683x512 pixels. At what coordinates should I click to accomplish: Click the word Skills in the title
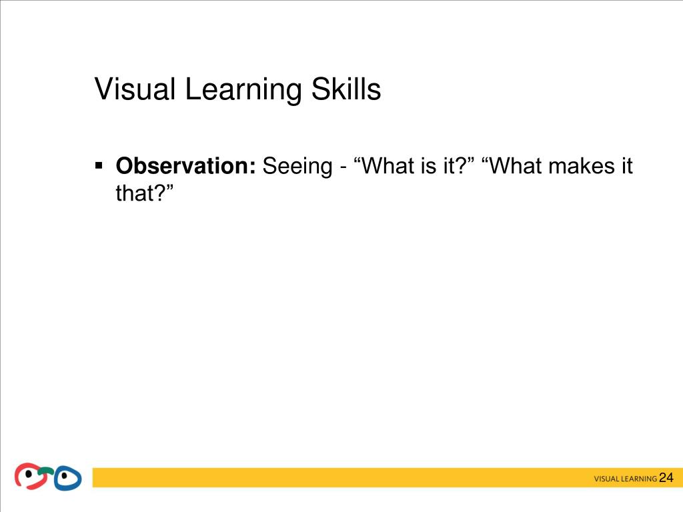click(x=346, y=89)
